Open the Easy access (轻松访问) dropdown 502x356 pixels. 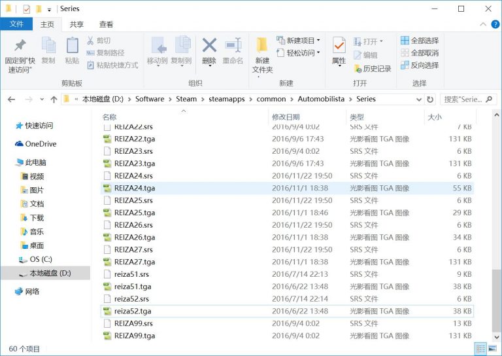pos(298,53)
